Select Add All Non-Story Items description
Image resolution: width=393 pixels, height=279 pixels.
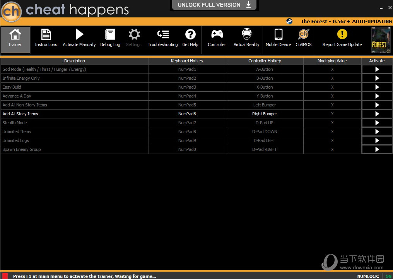25,105
